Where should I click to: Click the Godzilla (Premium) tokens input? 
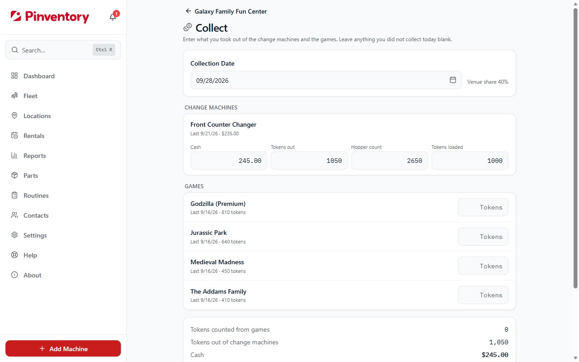(483, 207)
